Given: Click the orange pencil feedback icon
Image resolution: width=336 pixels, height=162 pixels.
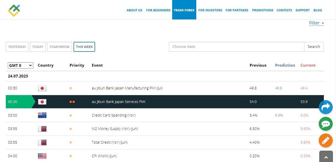Looking at the screenshot, I should coord(325,141).
